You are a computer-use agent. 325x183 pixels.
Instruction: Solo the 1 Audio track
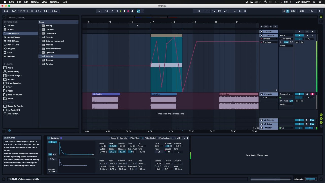click(307, 32)
